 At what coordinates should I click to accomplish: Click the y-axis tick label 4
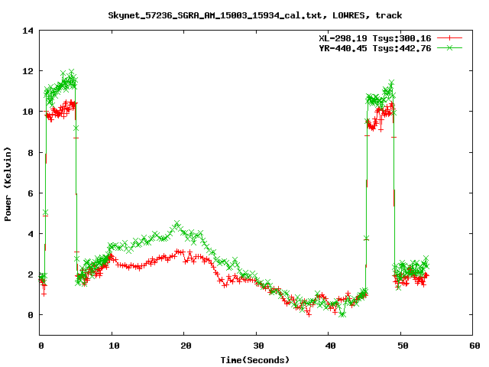(31, 234)
